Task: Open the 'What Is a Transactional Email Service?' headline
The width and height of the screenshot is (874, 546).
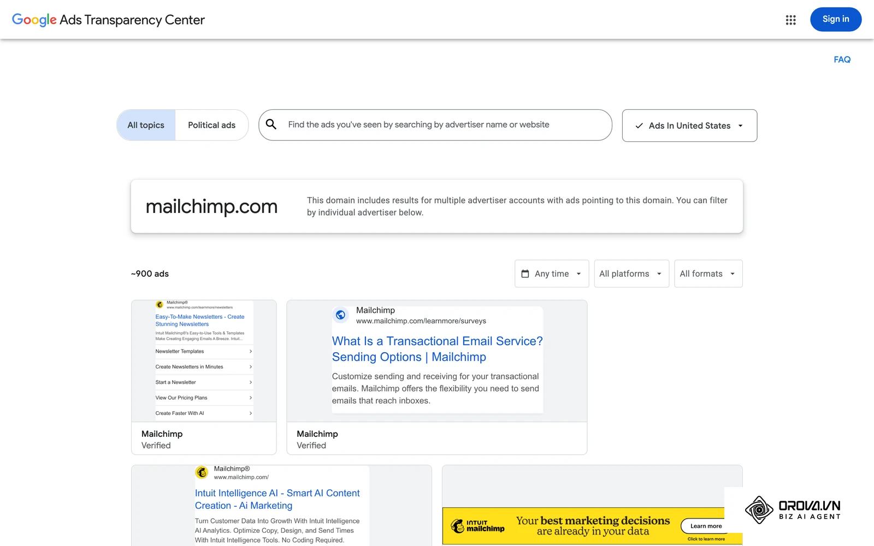Action: [x=438, y=349]
